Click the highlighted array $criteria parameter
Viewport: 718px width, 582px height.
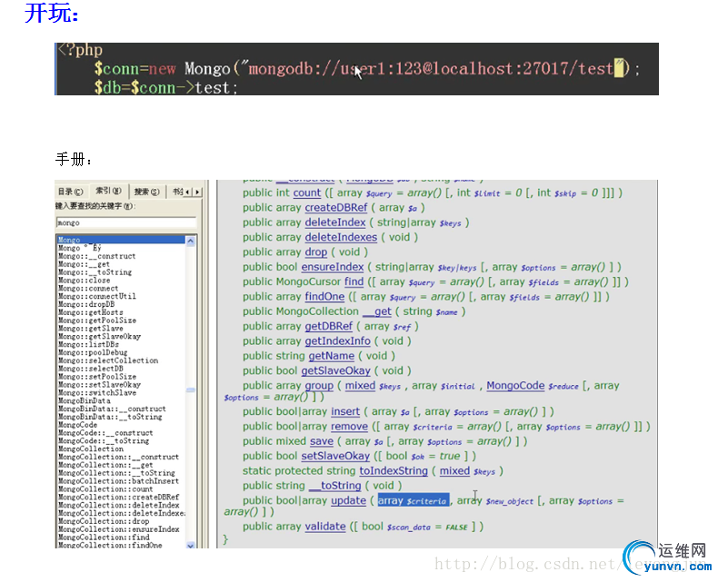pyautogui.click(x=414, y=501)
